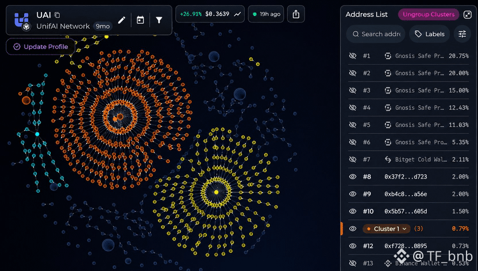Select address 0x37f2...d723
This screenshot has height=271, width=478.
pos(406,177)
